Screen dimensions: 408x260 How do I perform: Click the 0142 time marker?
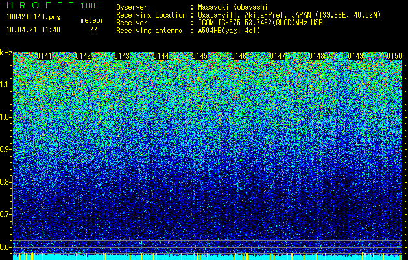pos(83,56)
